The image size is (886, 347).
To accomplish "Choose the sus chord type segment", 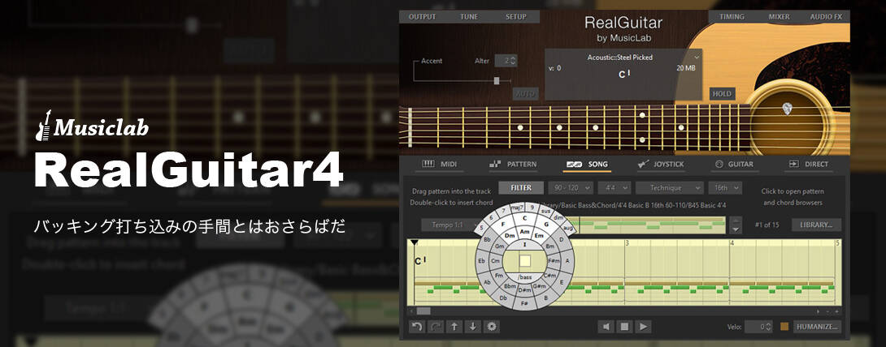I will [545, 211].
